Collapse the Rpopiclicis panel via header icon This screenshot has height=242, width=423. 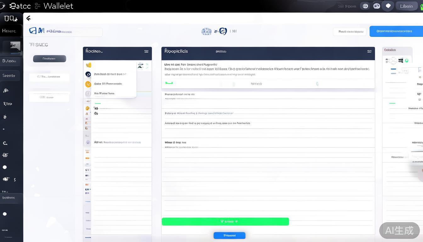[x=369, y=51]
